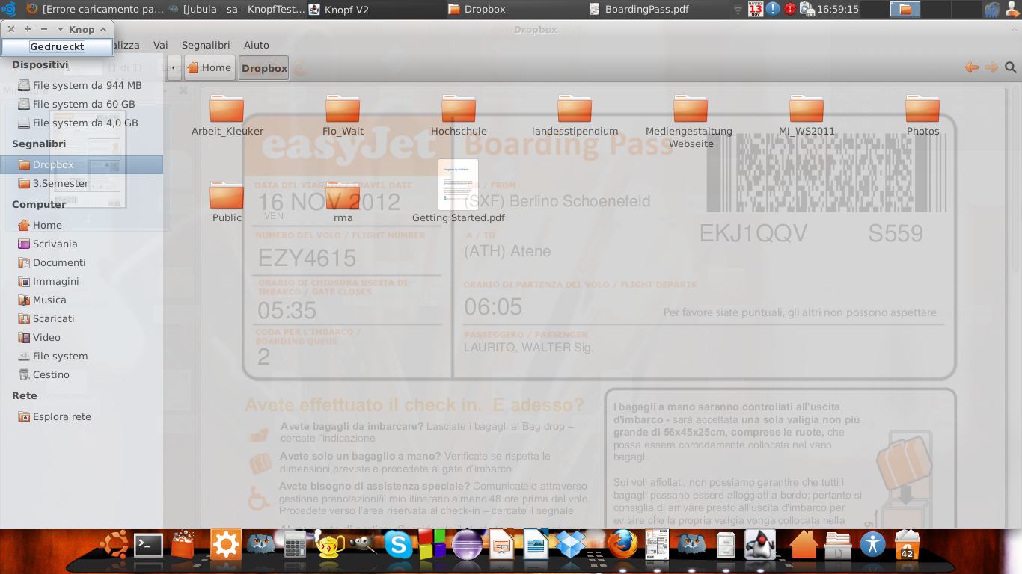The height and width of the screenshot is (574, 1022).
Task: Select Dropbox bookmark in sidebar
Action: [82, 164]
